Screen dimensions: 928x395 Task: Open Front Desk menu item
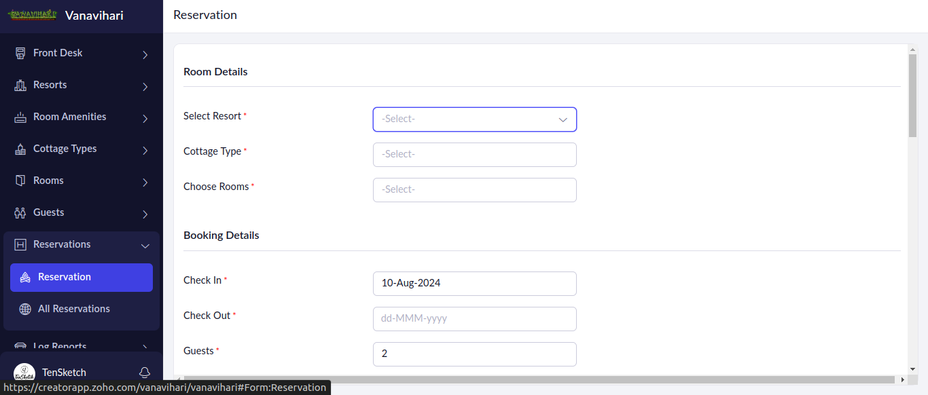pos(82,53)
